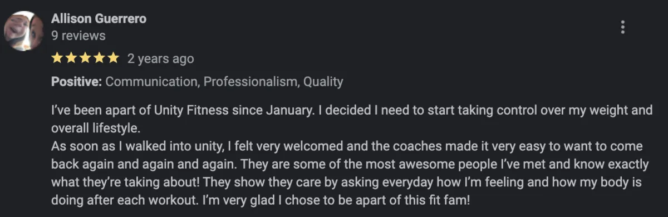Click the second star in the rating
668x217 pixels.
(71, 58)
